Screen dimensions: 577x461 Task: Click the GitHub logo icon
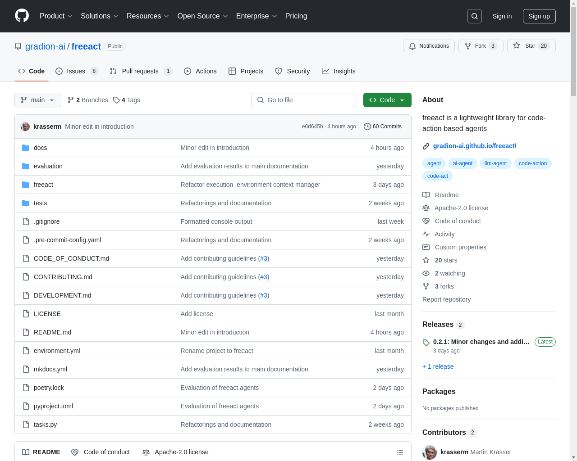(x=22, y=16)
